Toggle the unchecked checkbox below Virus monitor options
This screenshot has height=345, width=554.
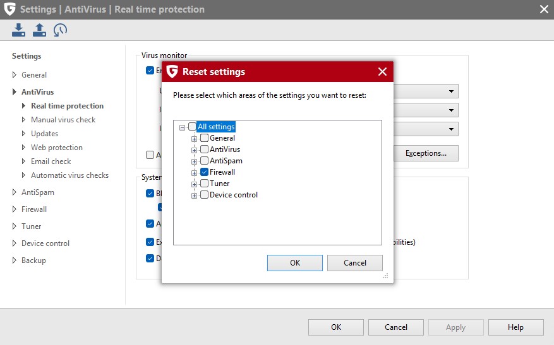click(x=150, y=155)
